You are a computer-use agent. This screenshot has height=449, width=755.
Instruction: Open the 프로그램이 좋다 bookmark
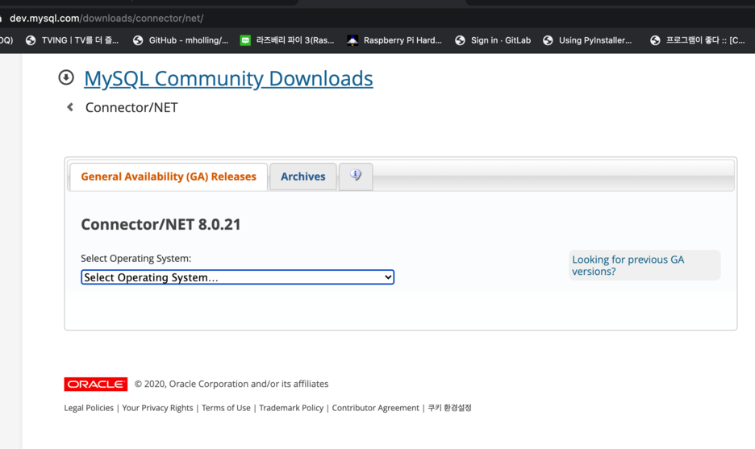[697, 40]
